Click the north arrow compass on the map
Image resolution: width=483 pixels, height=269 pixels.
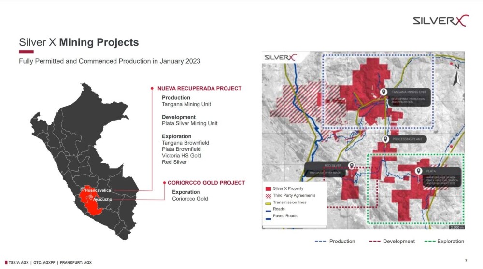457,75
